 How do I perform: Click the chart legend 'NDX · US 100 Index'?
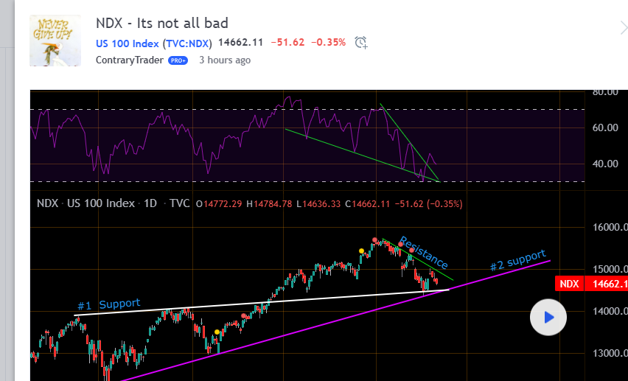point(86,203)
